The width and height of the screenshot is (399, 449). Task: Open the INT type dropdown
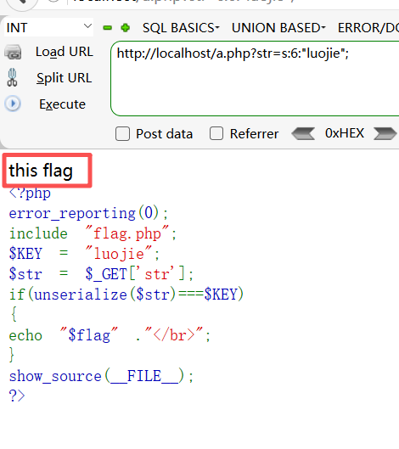tap(48, 27)
